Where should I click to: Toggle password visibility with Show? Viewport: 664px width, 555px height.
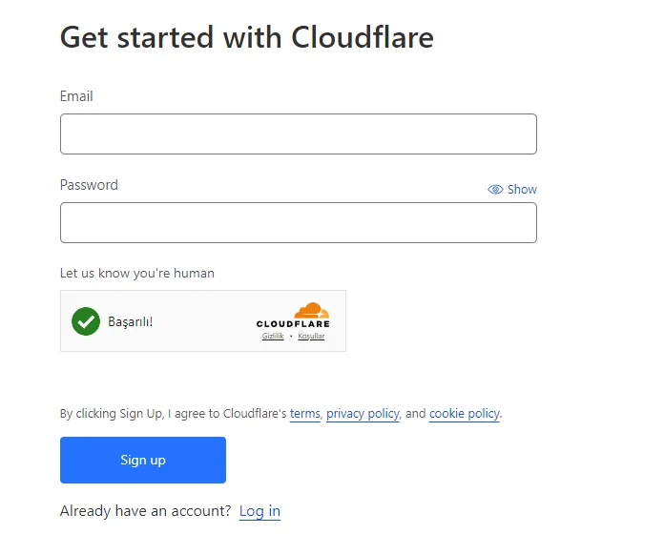(522, 190)
